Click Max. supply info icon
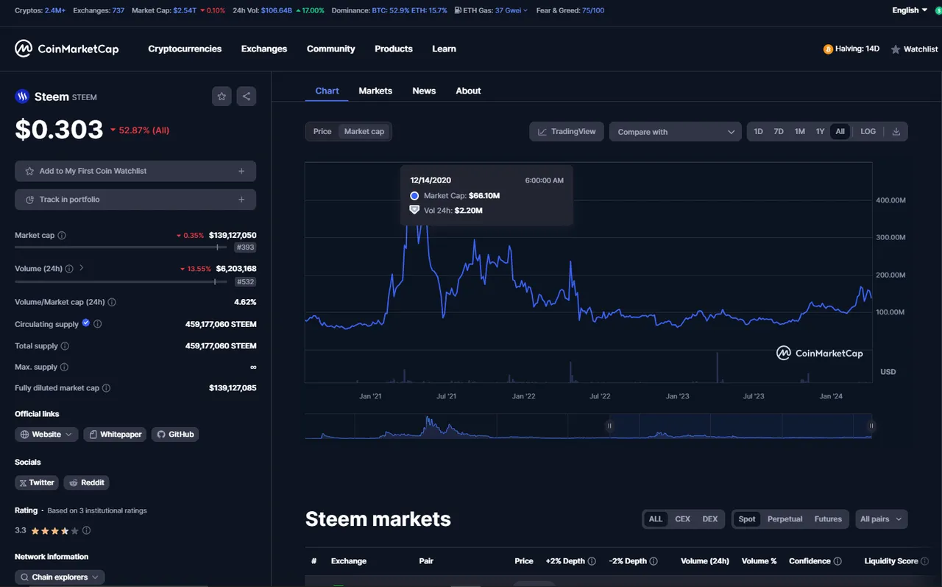 tap(64, 367)
